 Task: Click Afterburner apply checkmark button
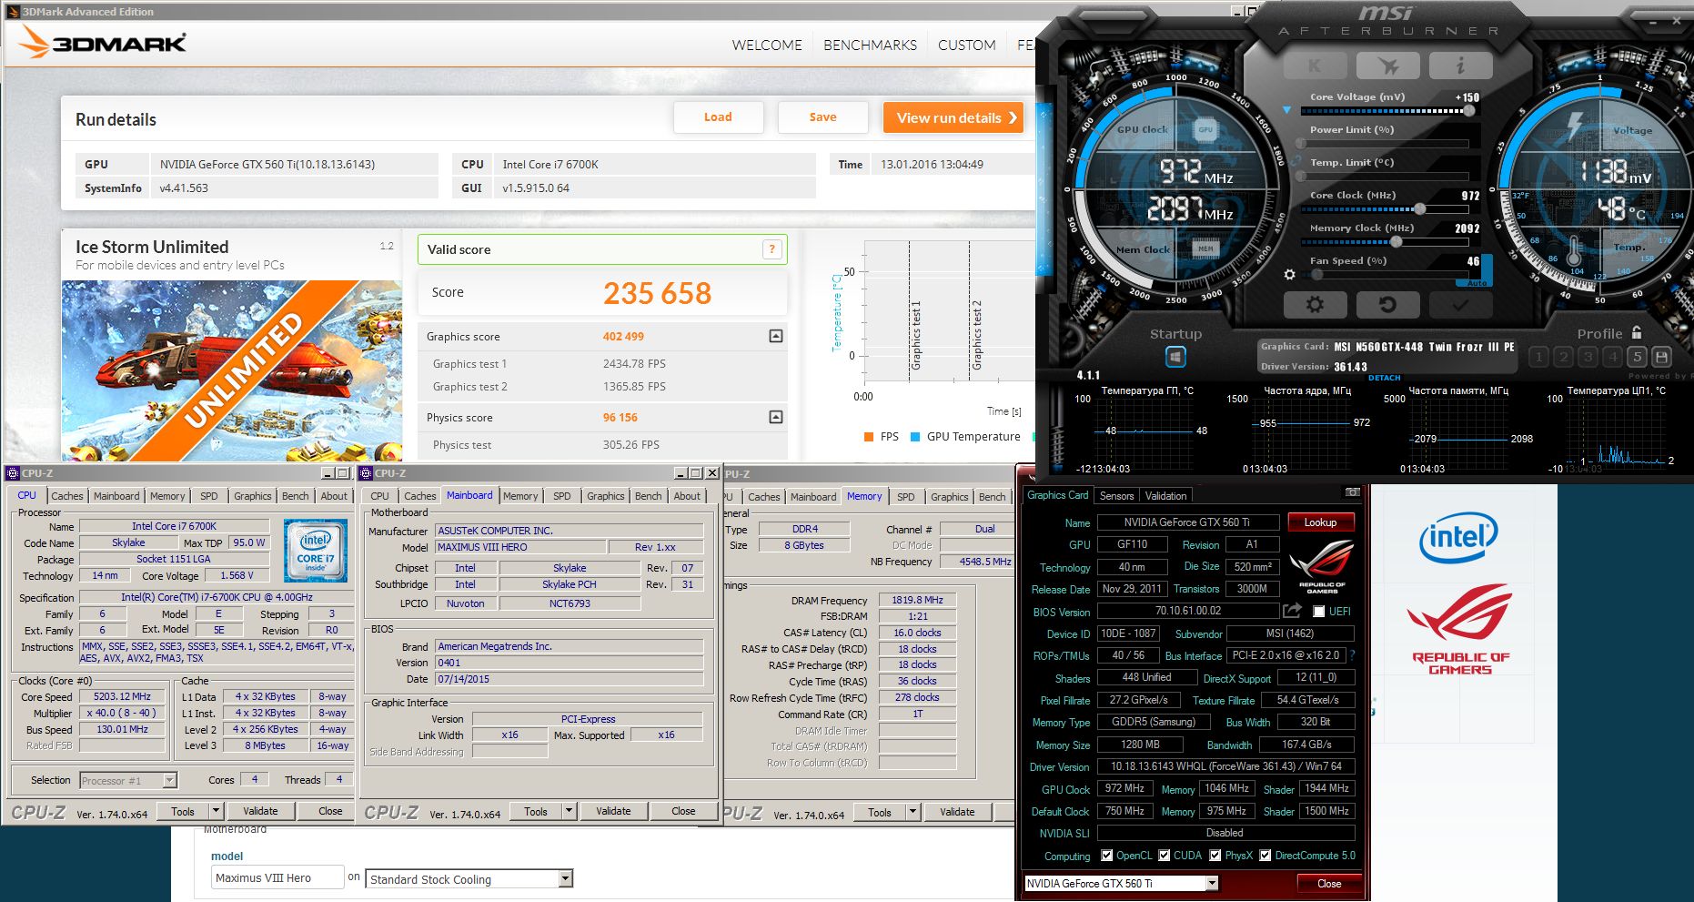point(1460,305)
